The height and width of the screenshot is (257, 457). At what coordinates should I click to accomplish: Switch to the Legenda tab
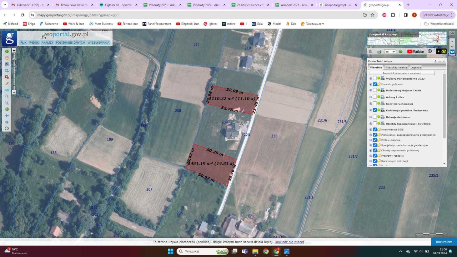[415, 67]
